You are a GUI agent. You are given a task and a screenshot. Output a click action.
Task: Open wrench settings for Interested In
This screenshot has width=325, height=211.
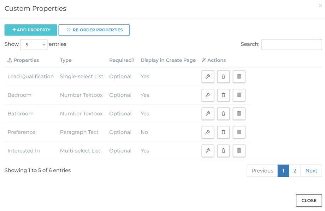[x=208, y=151]
